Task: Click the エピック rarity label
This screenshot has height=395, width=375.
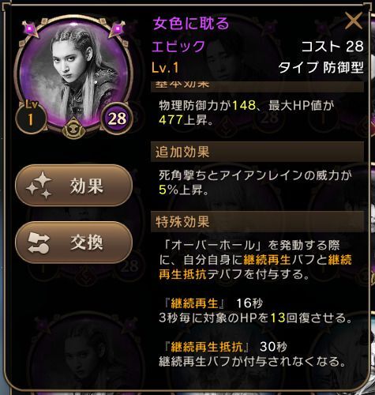Action: click(178, 46)
